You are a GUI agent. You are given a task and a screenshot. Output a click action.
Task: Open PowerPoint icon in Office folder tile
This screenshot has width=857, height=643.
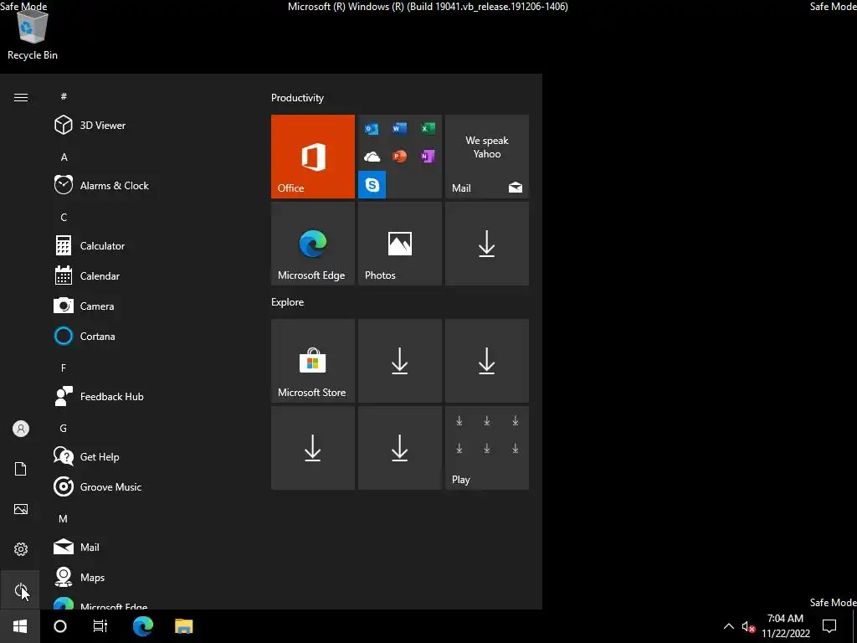(399, 157)
